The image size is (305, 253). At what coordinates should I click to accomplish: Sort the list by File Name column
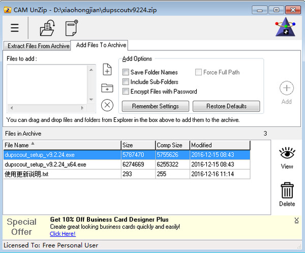61,145
